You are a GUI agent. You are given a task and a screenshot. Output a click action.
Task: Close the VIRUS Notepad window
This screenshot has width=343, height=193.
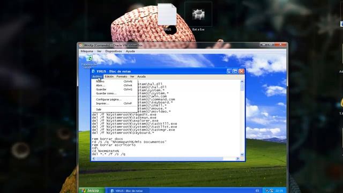242,71
